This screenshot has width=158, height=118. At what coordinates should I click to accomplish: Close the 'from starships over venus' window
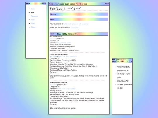point(108,4)
